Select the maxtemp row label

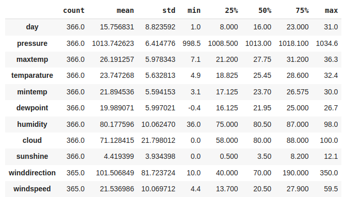click(x=32, y=59)
